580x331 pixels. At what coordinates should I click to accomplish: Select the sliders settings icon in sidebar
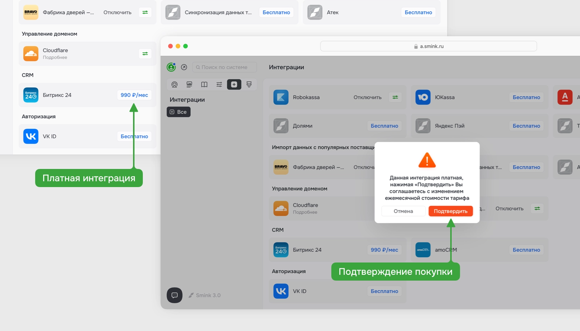point(219,84)
